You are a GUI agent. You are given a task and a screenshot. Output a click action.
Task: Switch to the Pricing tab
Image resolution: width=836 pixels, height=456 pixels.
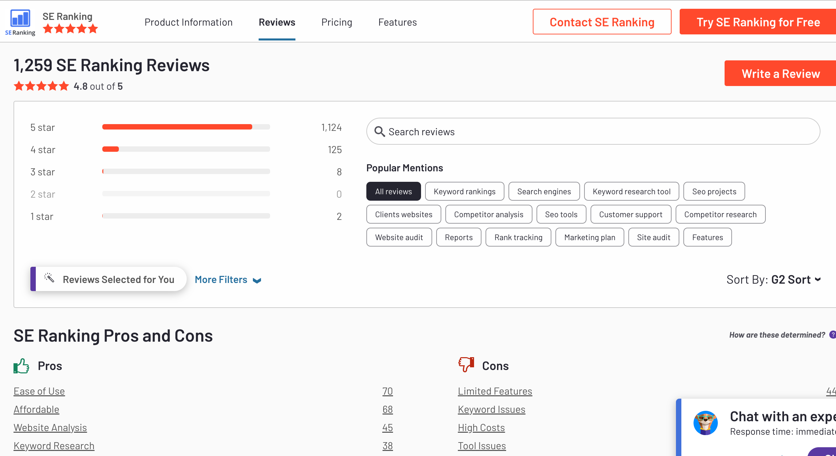(x=336, y=22)
